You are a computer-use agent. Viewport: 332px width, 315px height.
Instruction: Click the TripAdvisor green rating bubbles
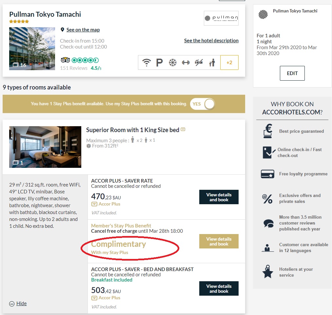[x=85, y=60]
